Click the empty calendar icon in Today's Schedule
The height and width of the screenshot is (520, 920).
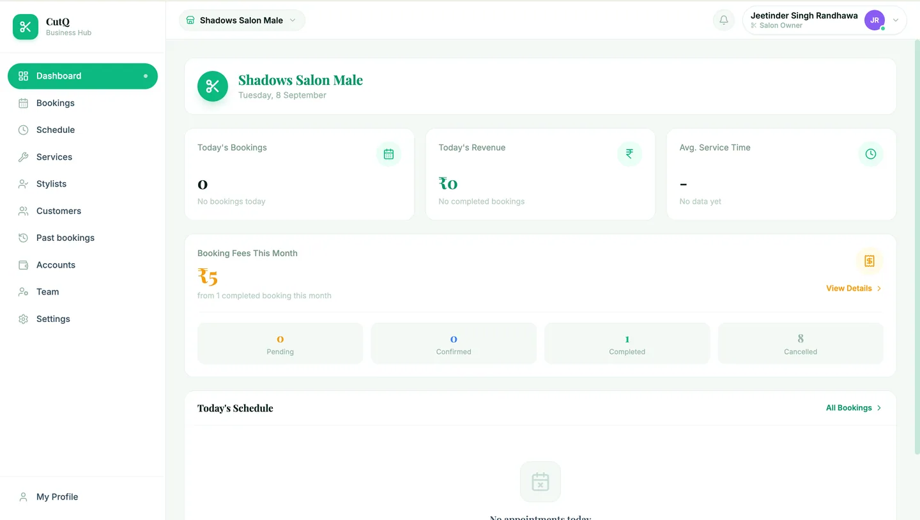[x=540, y=482]
